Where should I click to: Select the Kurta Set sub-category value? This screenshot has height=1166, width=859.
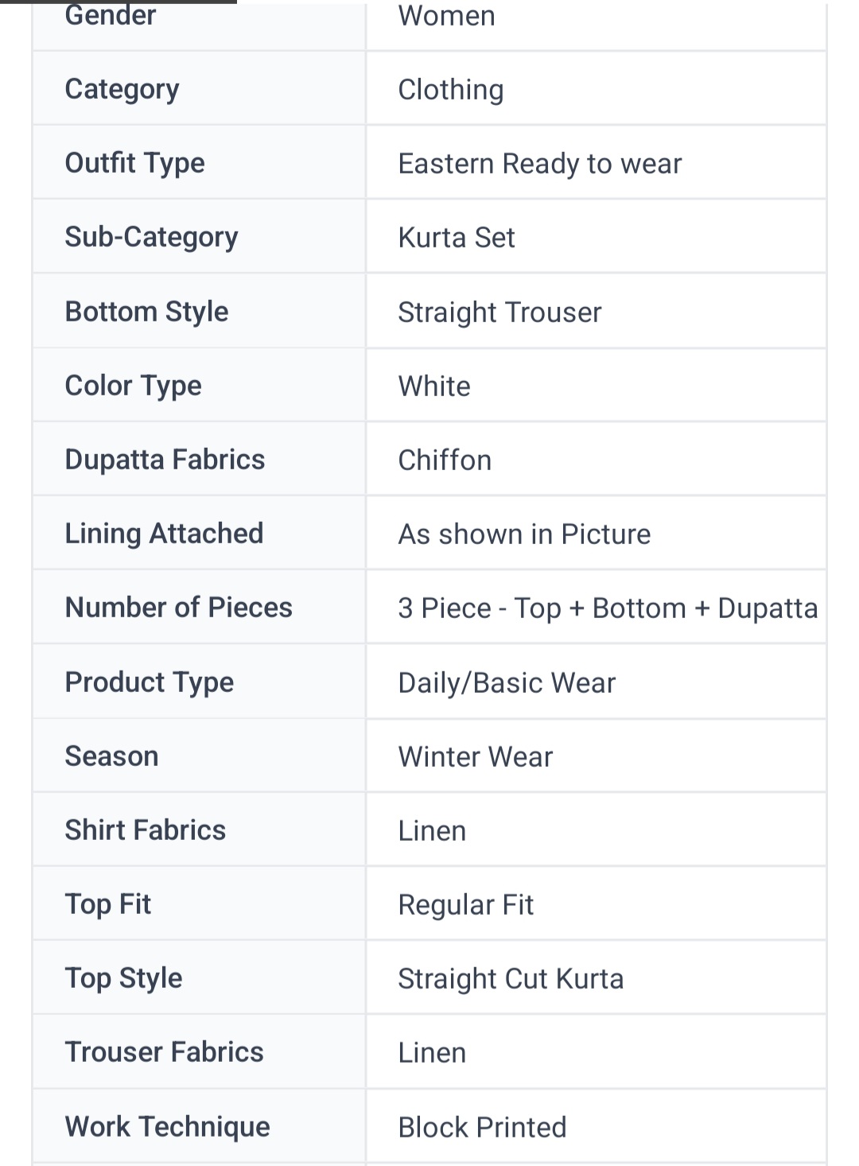[457, 238]
